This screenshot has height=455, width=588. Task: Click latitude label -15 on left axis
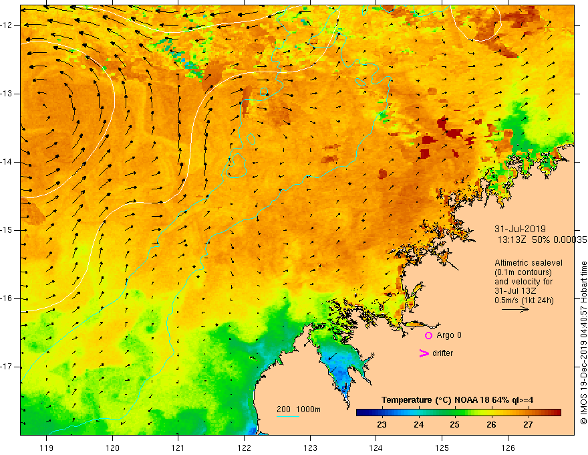click(7, 230)
